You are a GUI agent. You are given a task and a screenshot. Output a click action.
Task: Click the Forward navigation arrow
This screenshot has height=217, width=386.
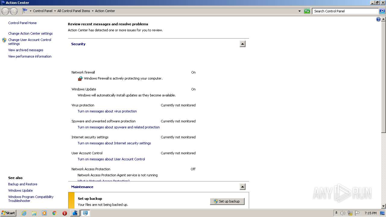pyautogui.click(x=14, y=11)
